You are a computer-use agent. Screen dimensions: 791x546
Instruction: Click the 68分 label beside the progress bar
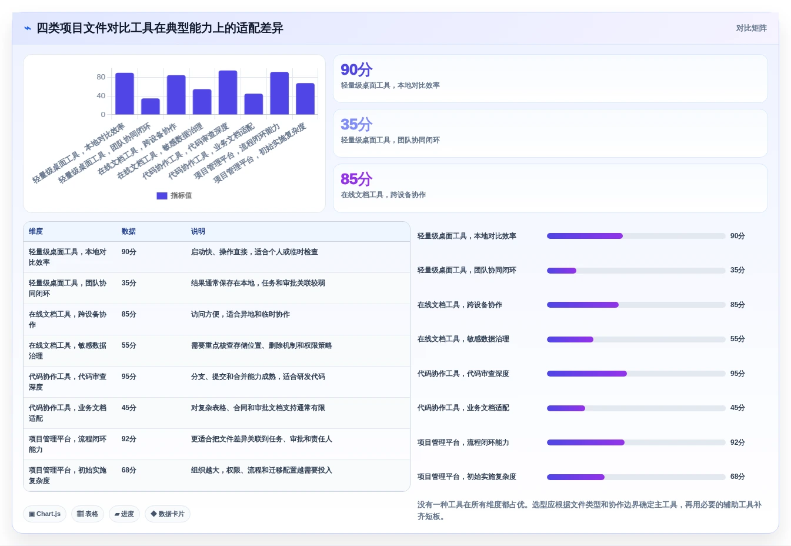tap(737, 477)
